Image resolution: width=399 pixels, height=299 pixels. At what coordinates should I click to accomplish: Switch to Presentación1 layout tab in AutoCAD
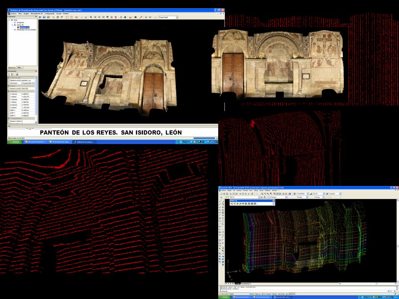(x=246, y=284)
